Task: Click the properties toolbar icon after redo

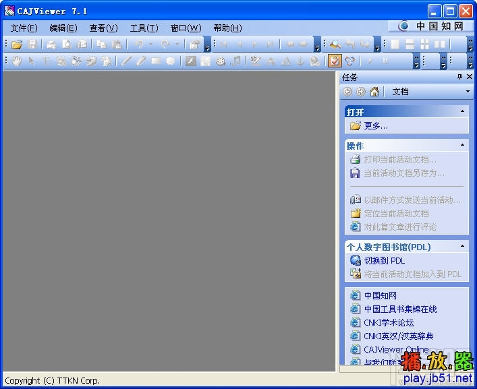Action: (x=194, y=44)
